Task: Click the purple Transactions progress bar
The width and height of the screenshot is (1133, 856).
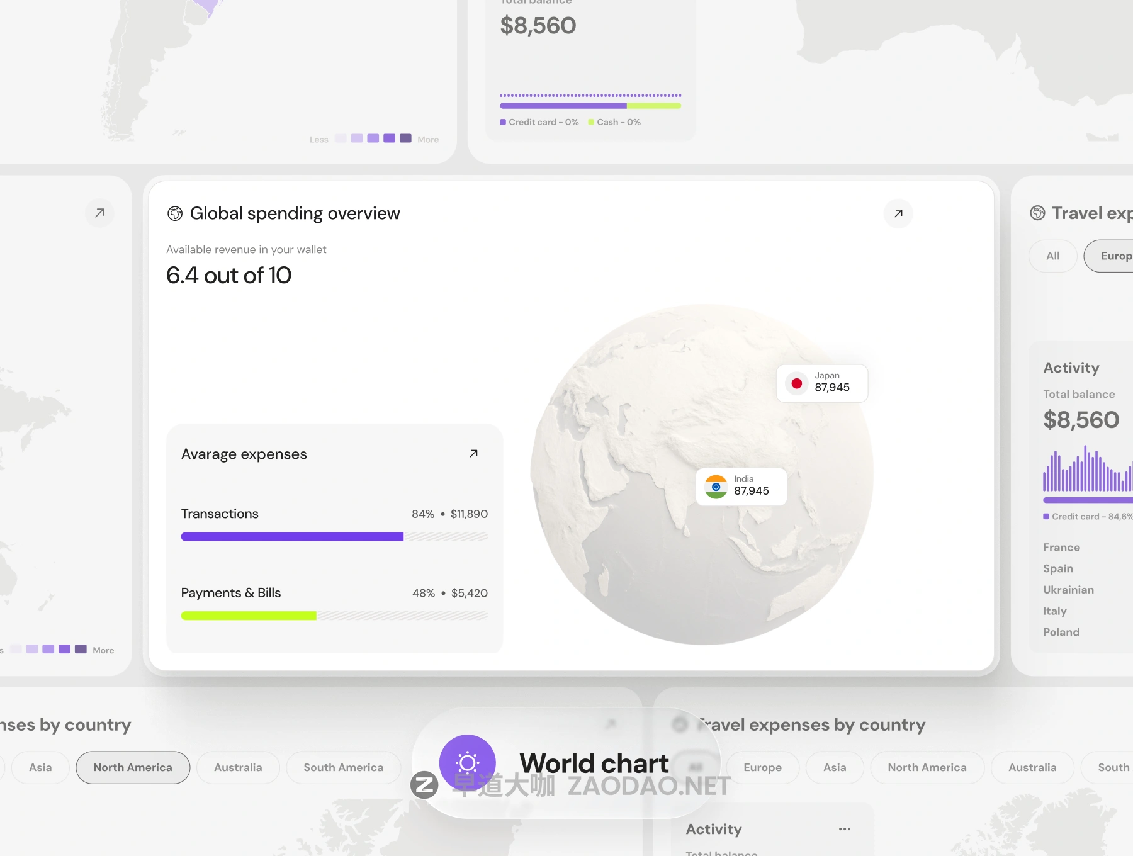Action: 292,537
